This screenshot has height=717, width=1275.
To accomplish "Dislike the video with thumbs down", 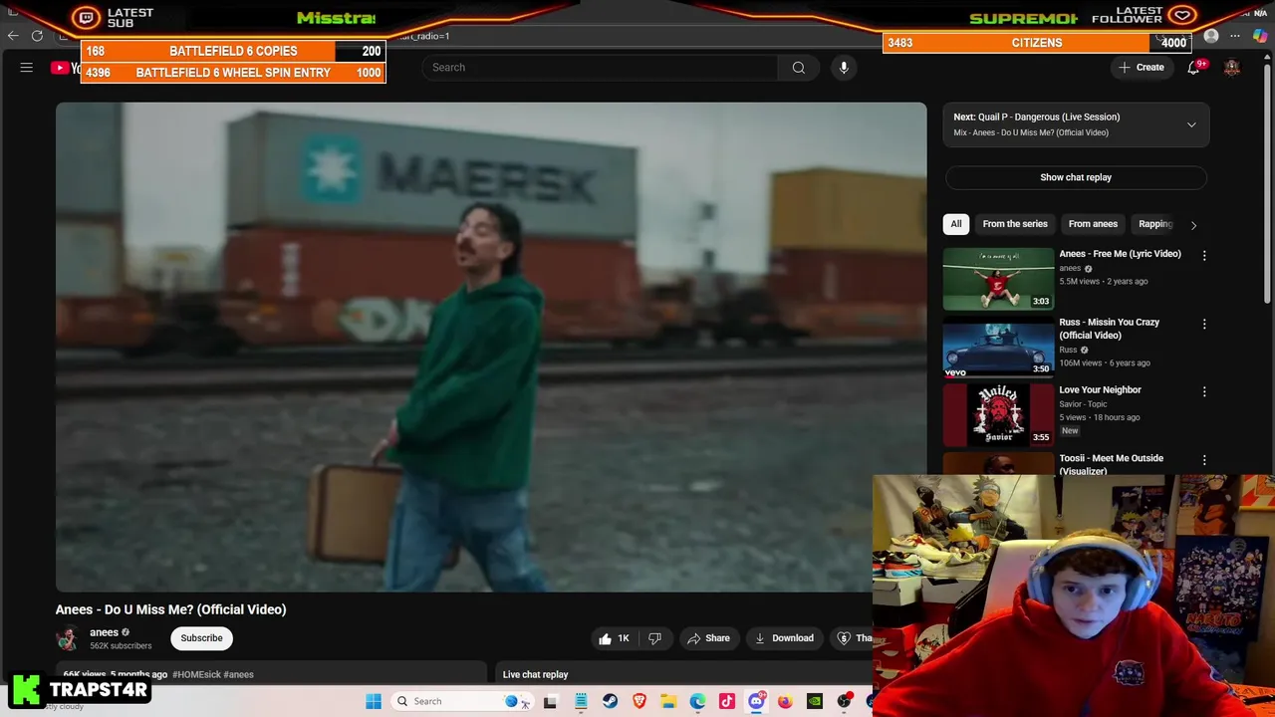I will coord(654,638).
